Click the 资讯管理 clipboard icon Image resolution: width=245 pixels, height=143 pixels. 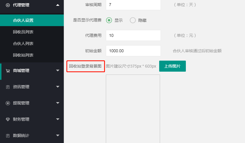8,87
